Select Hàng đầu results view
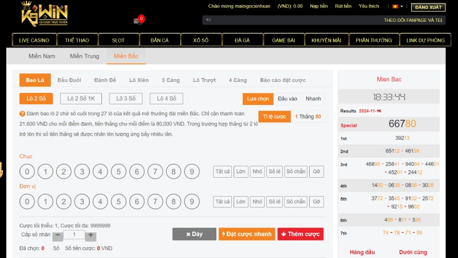Screen dimensions: 458x258 pyautogui.click(x=362, y=252)
